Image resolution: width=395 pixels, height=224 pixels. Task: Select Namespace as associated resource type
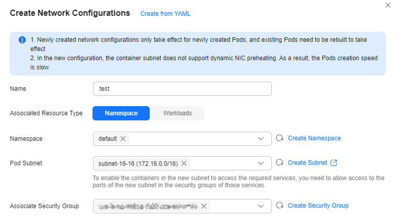121,113
